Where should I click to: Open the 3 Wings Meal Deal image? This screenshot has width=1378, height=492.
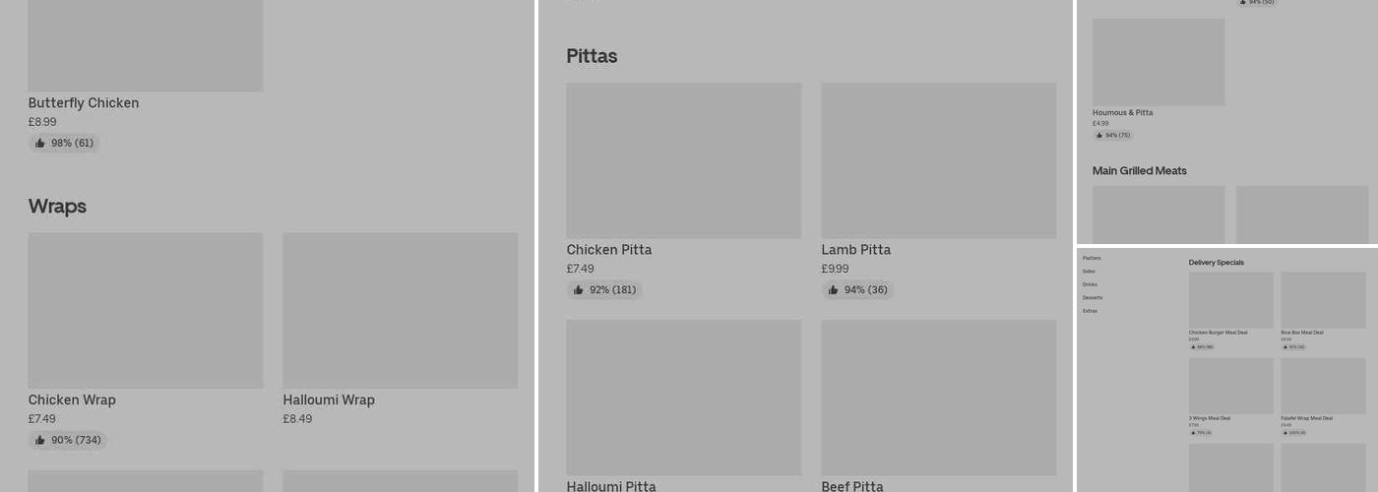pyautogui.click(x=1230, y=386)
